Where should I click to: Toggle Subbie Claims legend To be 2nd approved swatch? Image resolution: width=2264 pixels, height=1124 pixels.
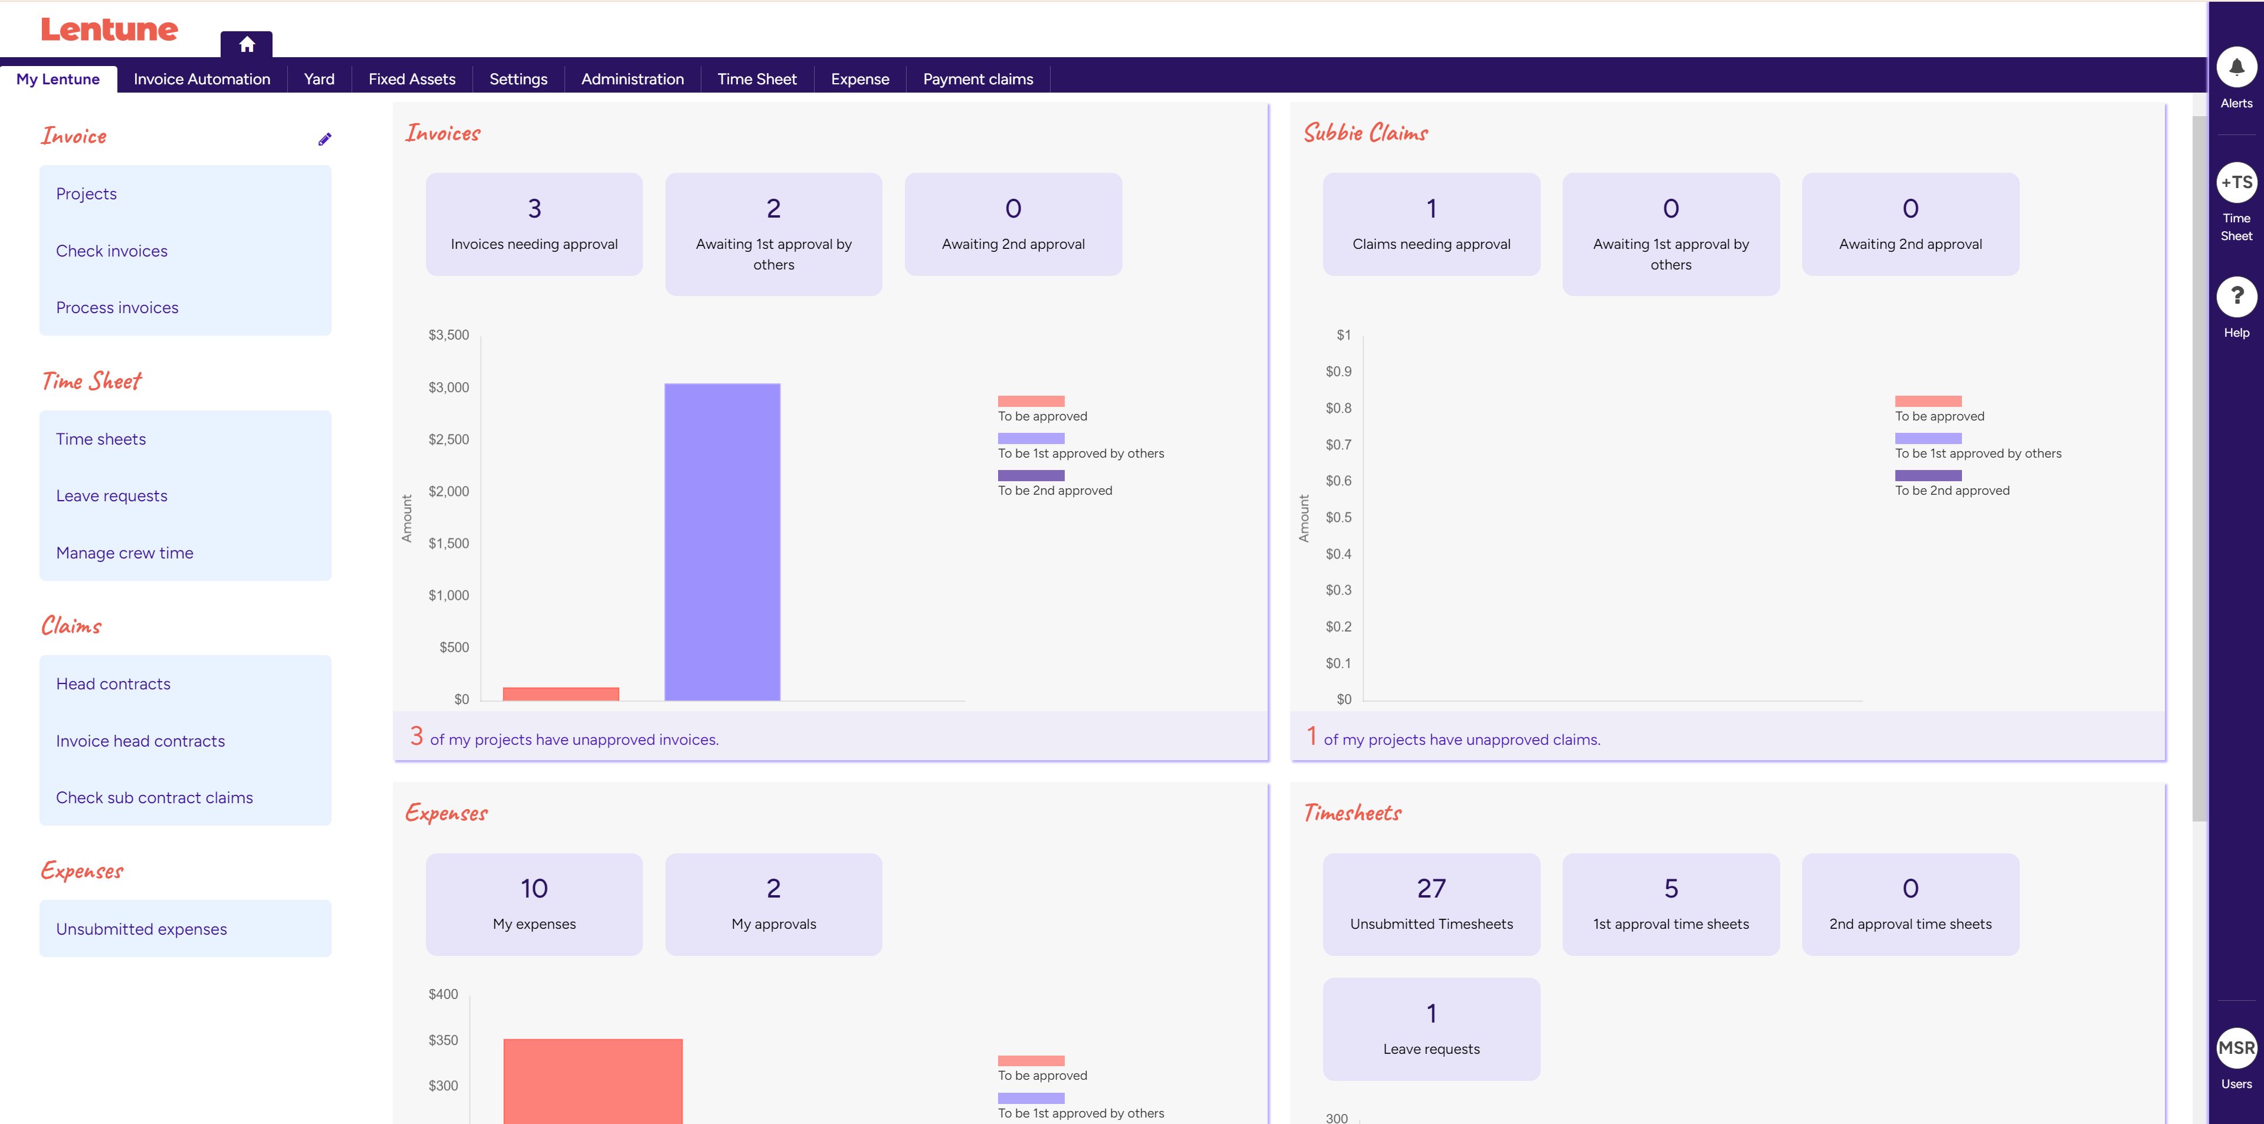[x=1928, y=475]
